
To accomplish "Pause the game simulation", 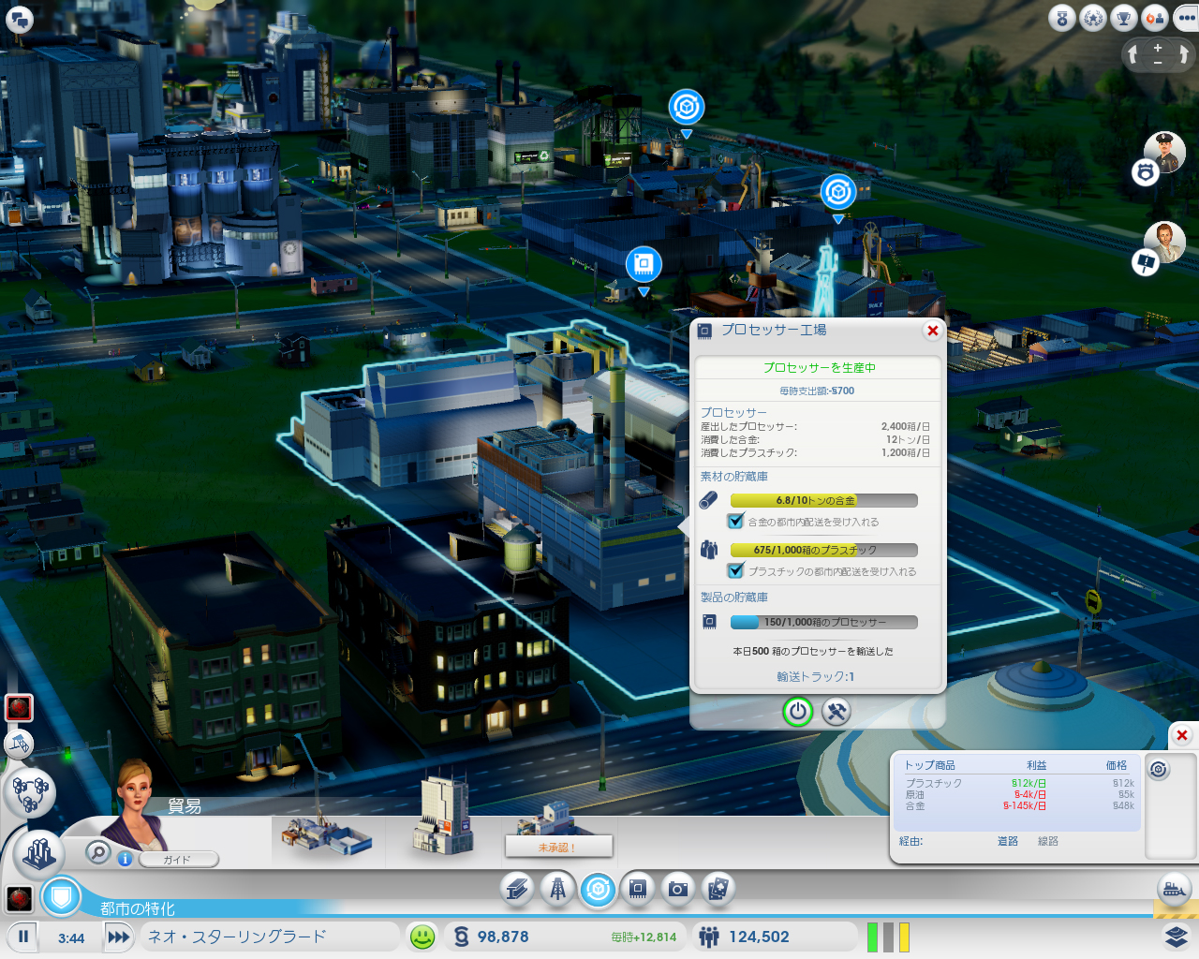I will tap(23, 937).
